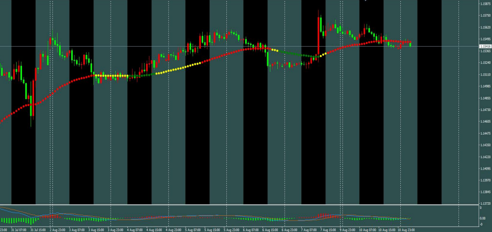The image size is (492, 232).
Task: Click the 4 Aug 07:00 time label
Action: coord(134,230)
